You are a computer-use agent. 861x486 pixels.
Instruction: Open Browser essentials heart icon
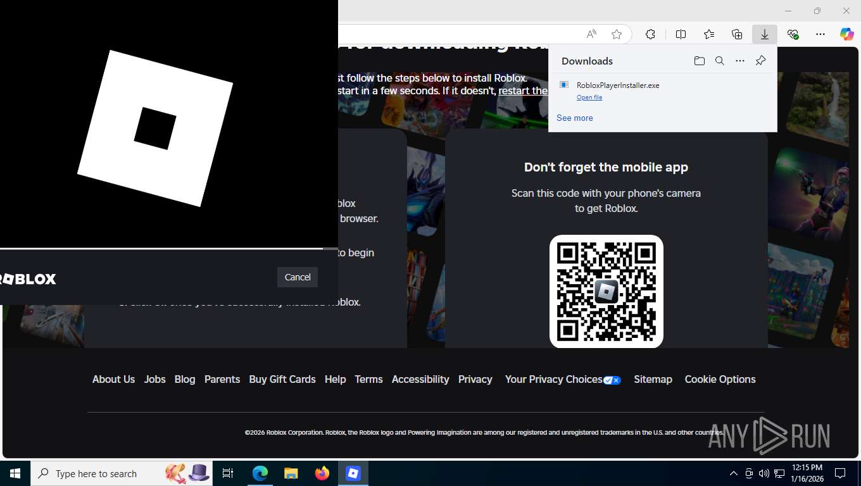tap(793, 34)
